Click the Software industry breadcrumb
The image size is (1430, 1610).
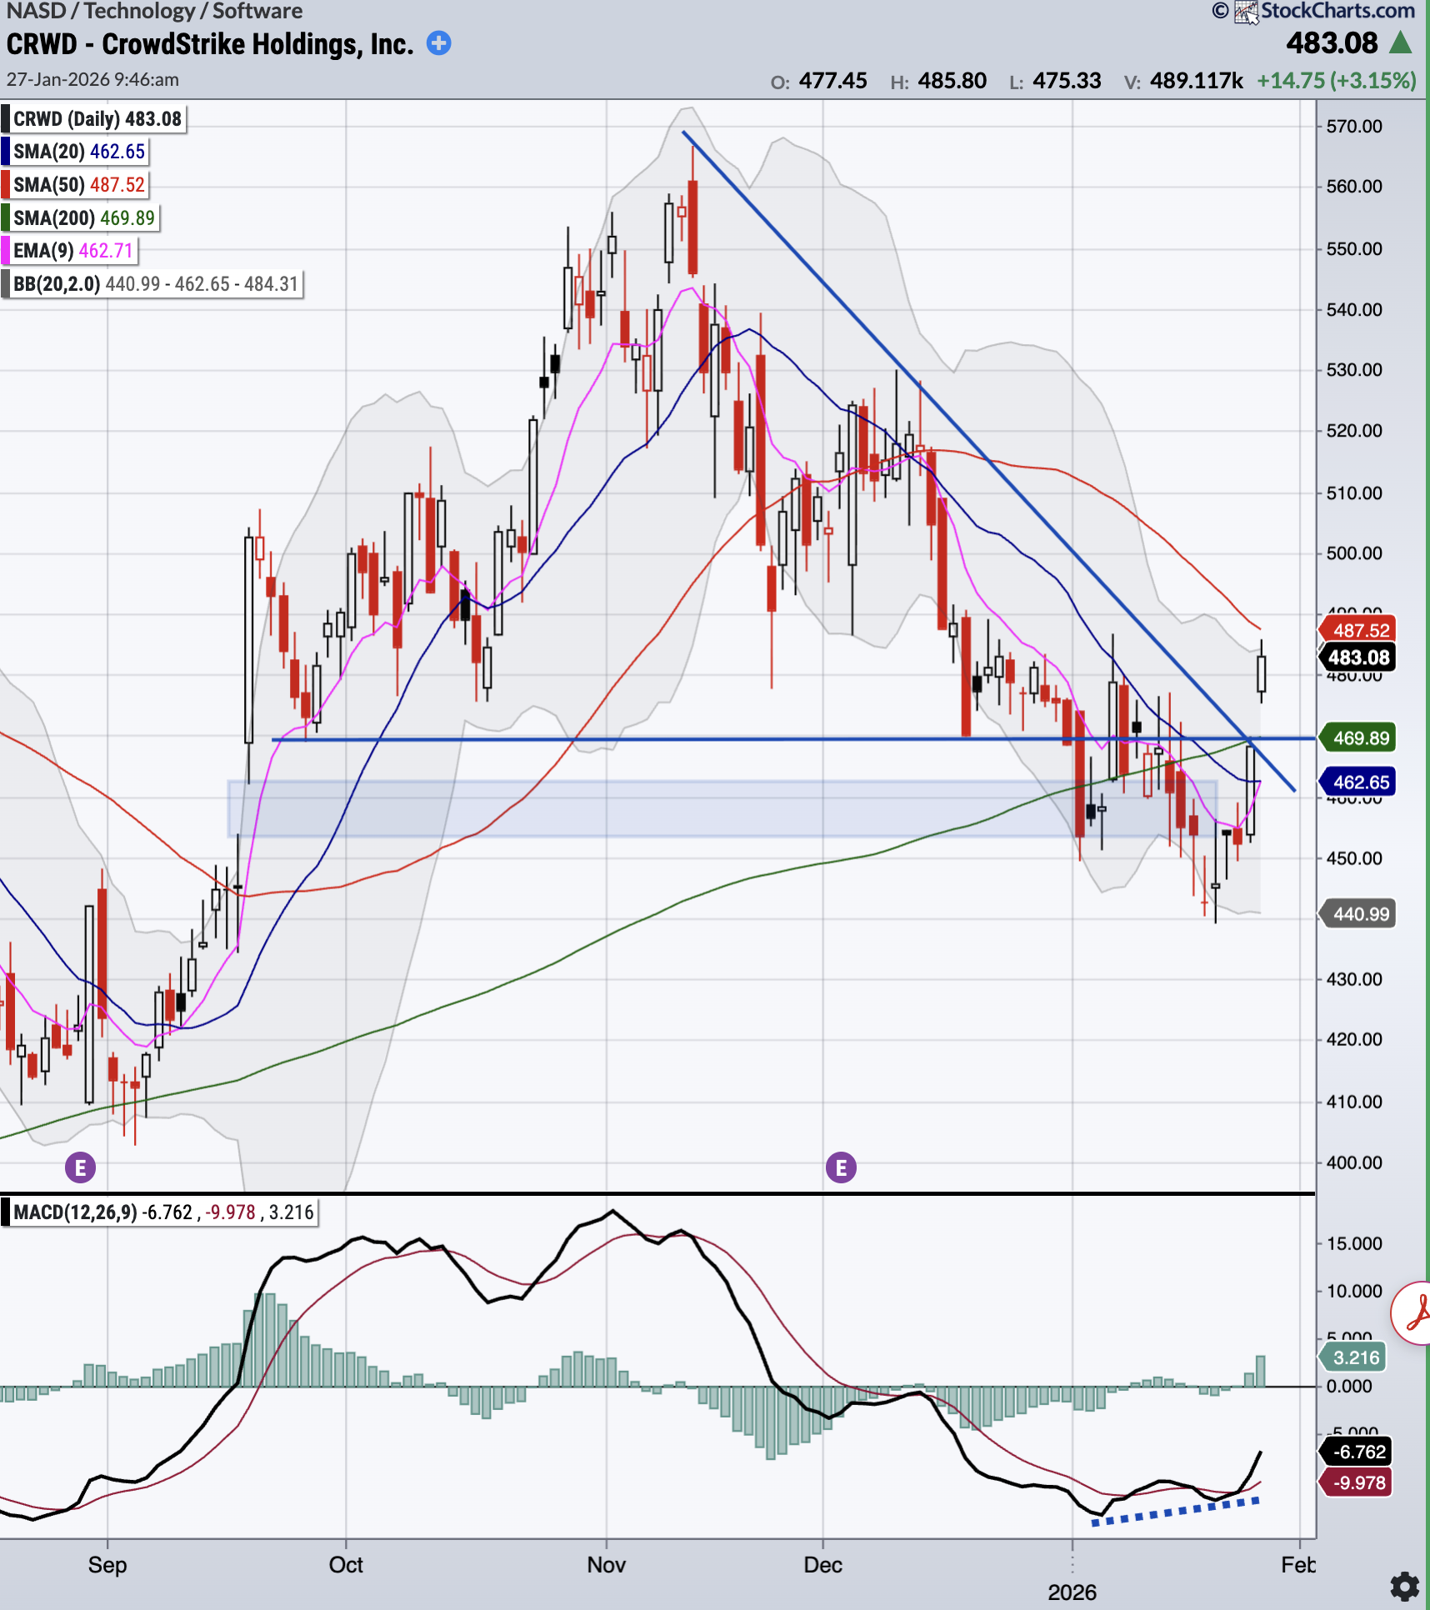pos(257,11)
